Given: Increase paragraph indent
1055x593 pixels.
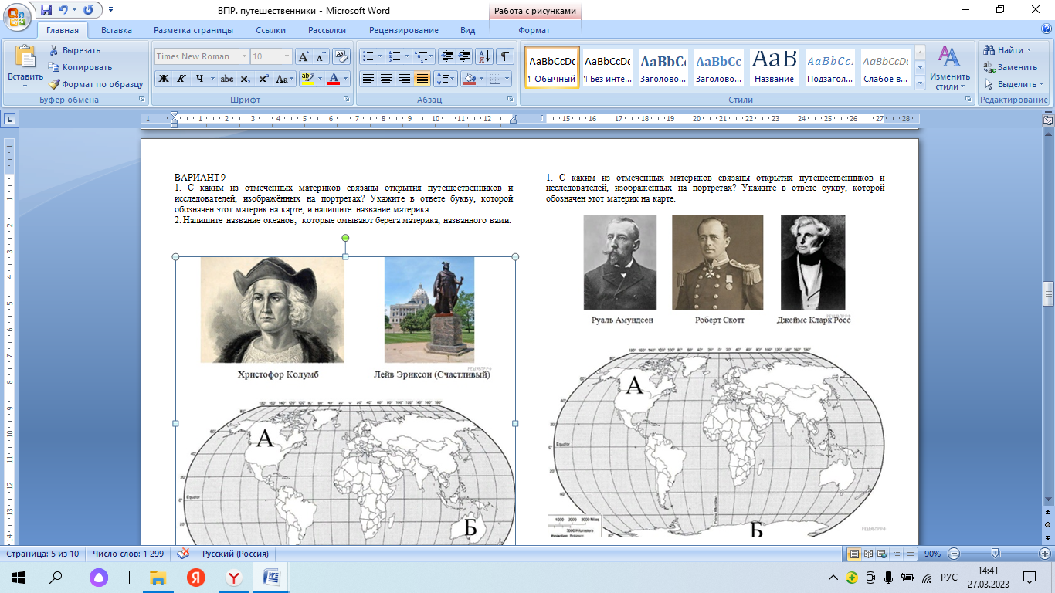Looking at the screenshot, I should pos(464,56).
